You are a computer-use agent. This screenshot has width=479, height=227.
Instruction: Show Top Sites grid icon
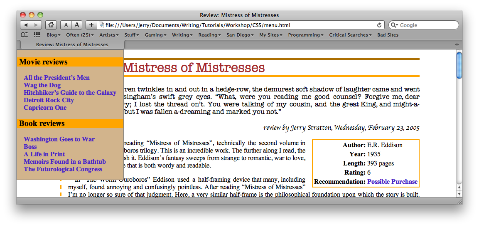pos(37,35)
